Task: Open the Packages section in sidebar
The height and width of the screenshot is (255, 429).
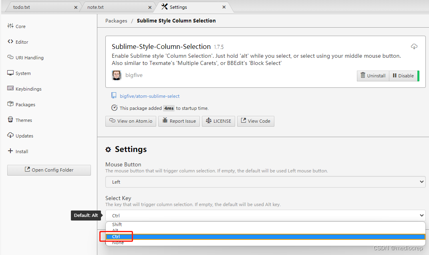Action: [x=25, y=104]
